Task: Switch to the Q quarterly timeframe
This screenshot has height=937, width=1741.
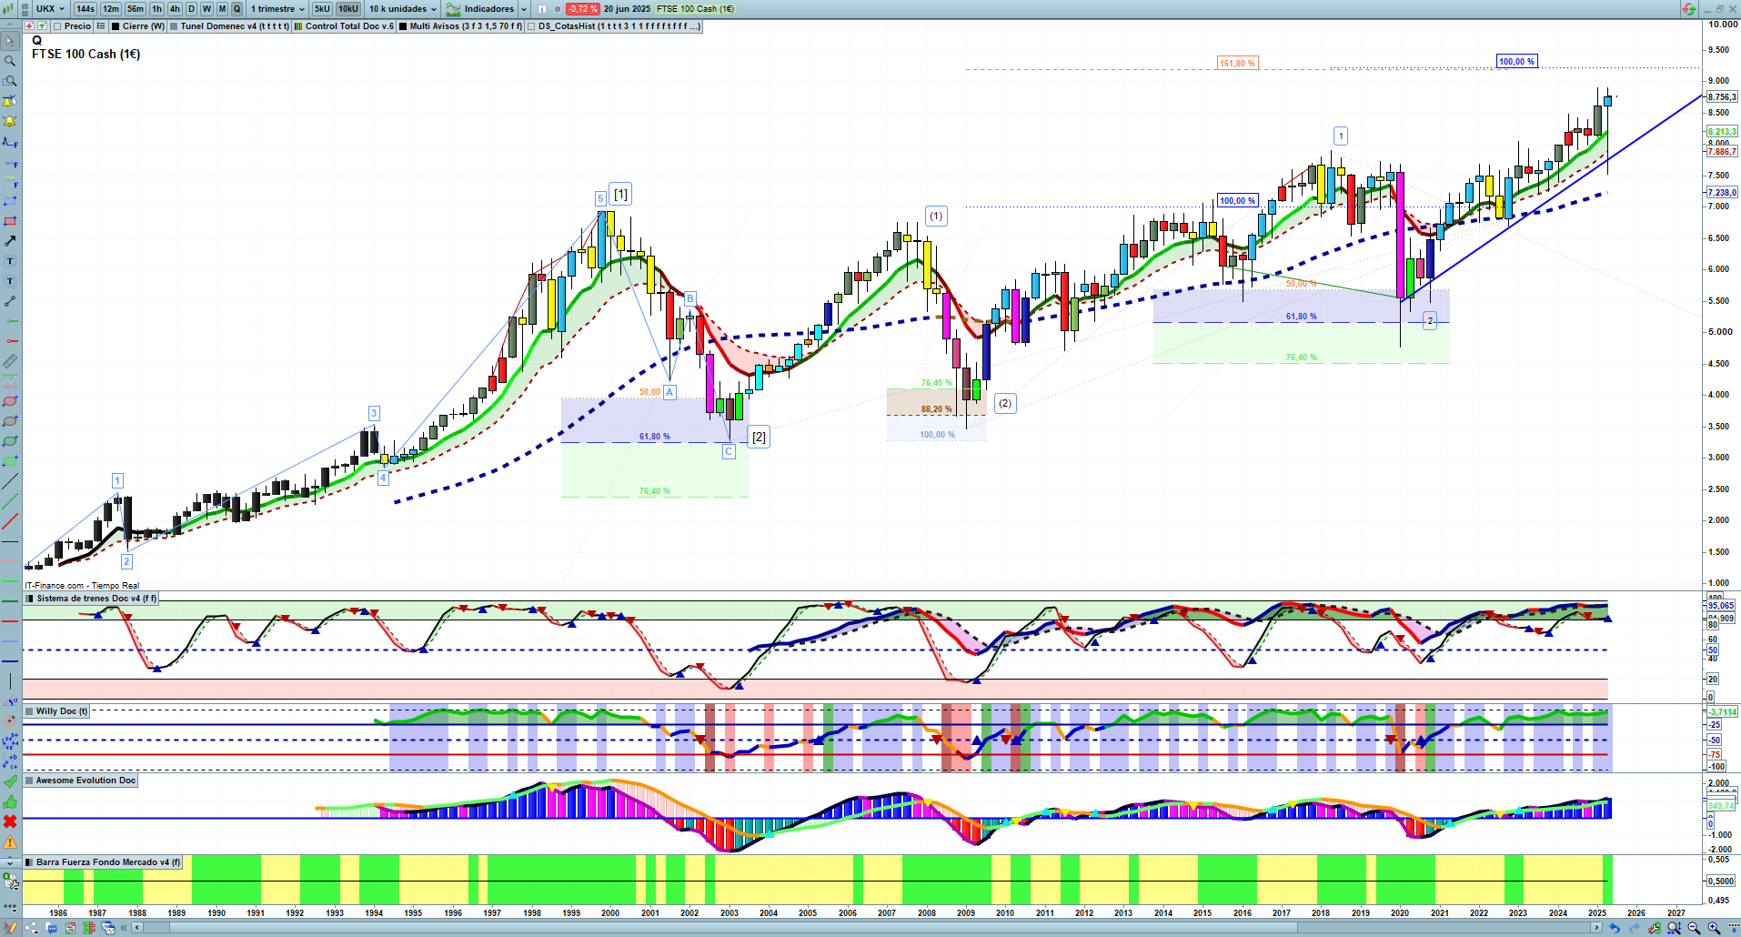Action: [x=236, y=9]
